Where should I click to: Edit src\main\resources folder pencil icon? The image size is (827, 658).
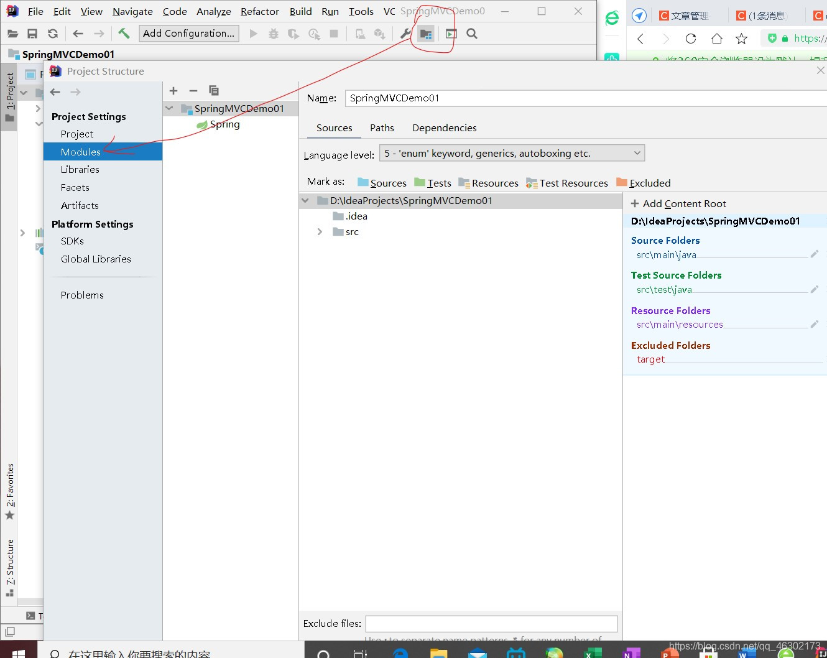point(814,324)
